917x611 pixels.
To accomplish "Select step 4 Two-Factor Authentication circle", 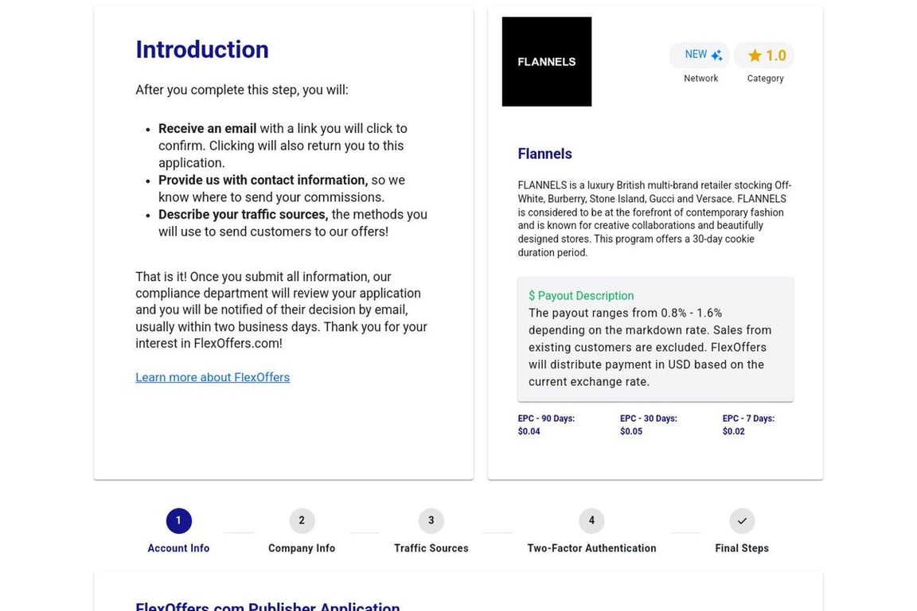I will (x=591, y=521).
